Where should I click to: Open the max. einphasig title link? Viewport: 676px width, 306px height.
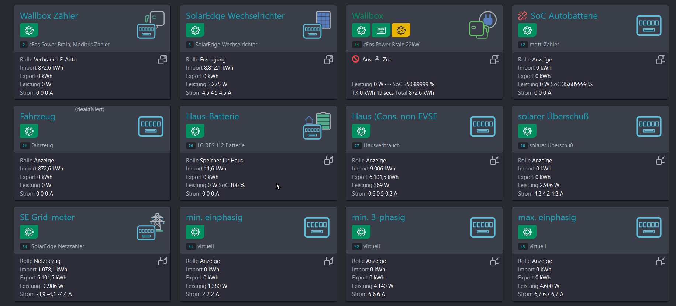click(x=547, y=217)
